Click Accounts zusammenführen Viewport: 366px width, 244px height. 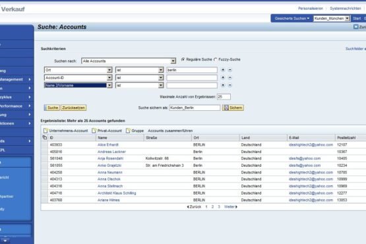coord(170,131)
